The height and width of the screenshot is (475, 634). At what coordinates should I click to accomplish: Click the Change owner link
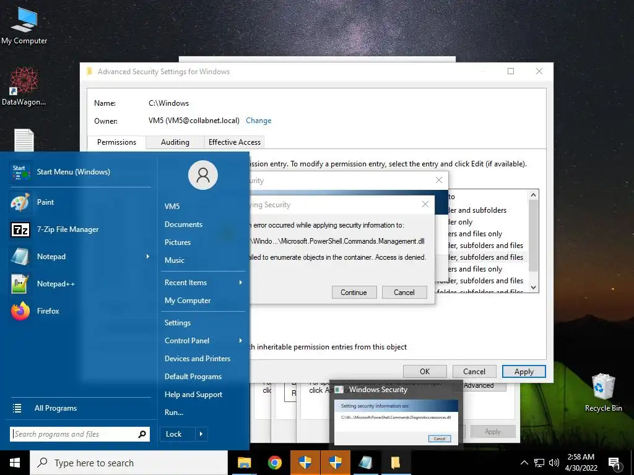coord(258,121)
